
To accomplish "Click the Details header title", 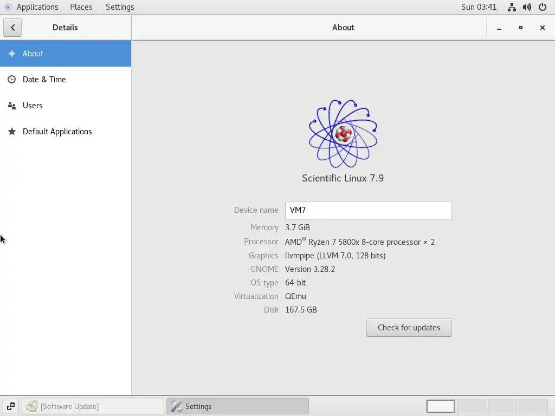I will tap(65, 28).
